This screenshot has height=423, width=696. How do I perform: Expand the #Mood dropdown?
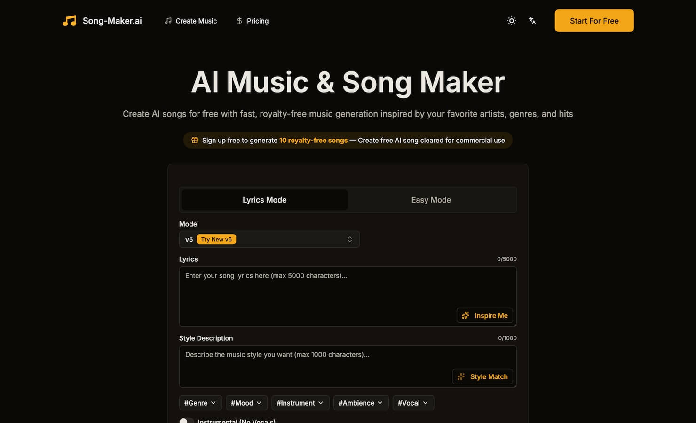(246, 403)
